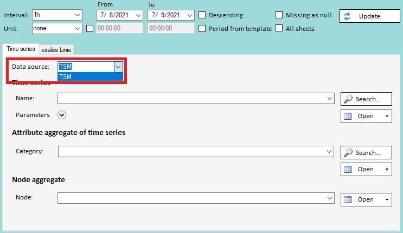Click Open table icon in Node aggregate row
The image size is (403, 233).
point(349,199)
